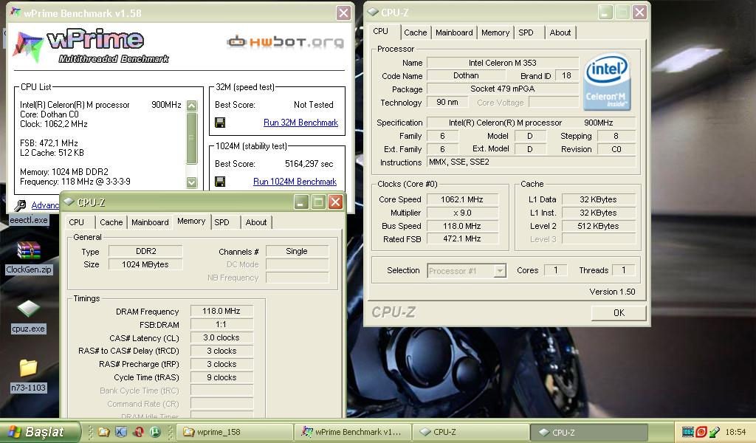Switch to About tab in right CPU-Z window
Screen dimensions: 756x443
point(560,32)
